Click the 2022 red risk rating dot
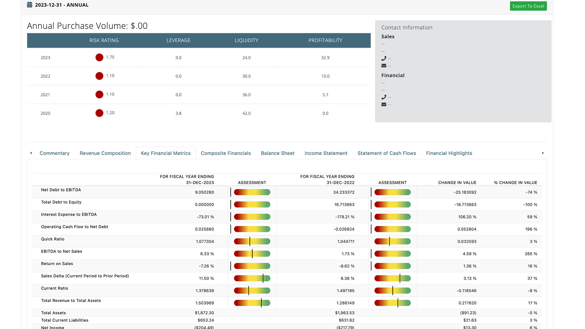 [99, 76]
